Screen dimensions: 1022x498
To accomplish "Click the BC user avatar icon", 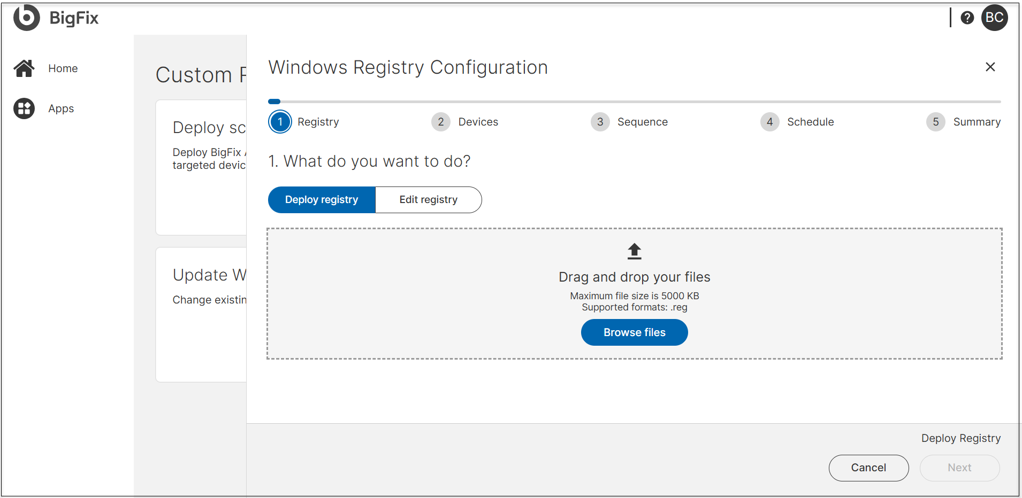I will click(x=995, y=17).
